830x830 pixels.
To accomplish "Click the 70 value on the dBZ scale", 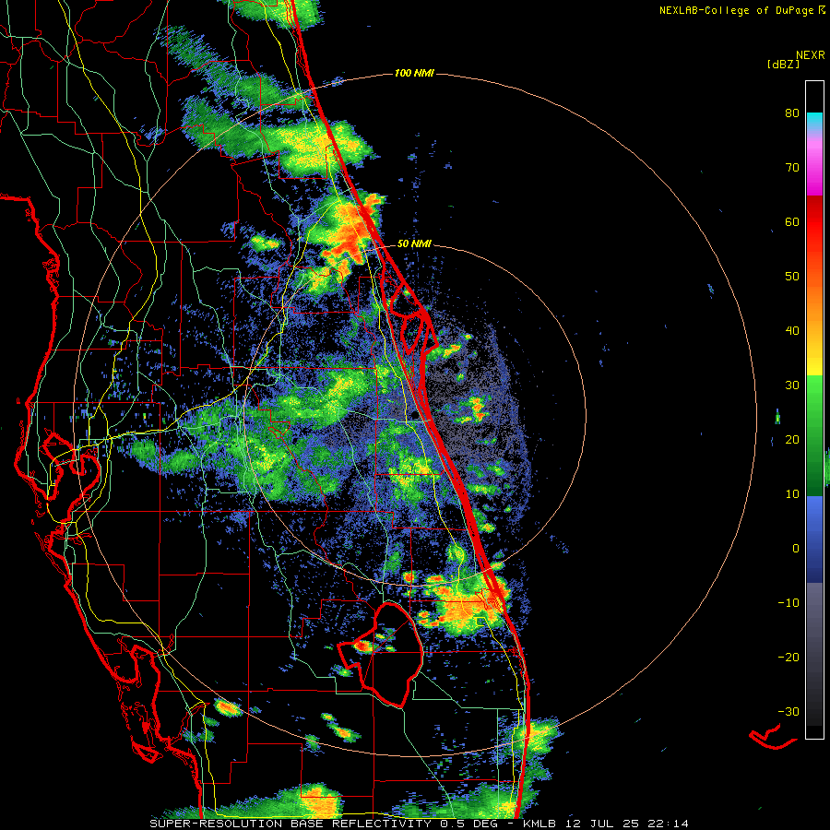I will 792,168.
